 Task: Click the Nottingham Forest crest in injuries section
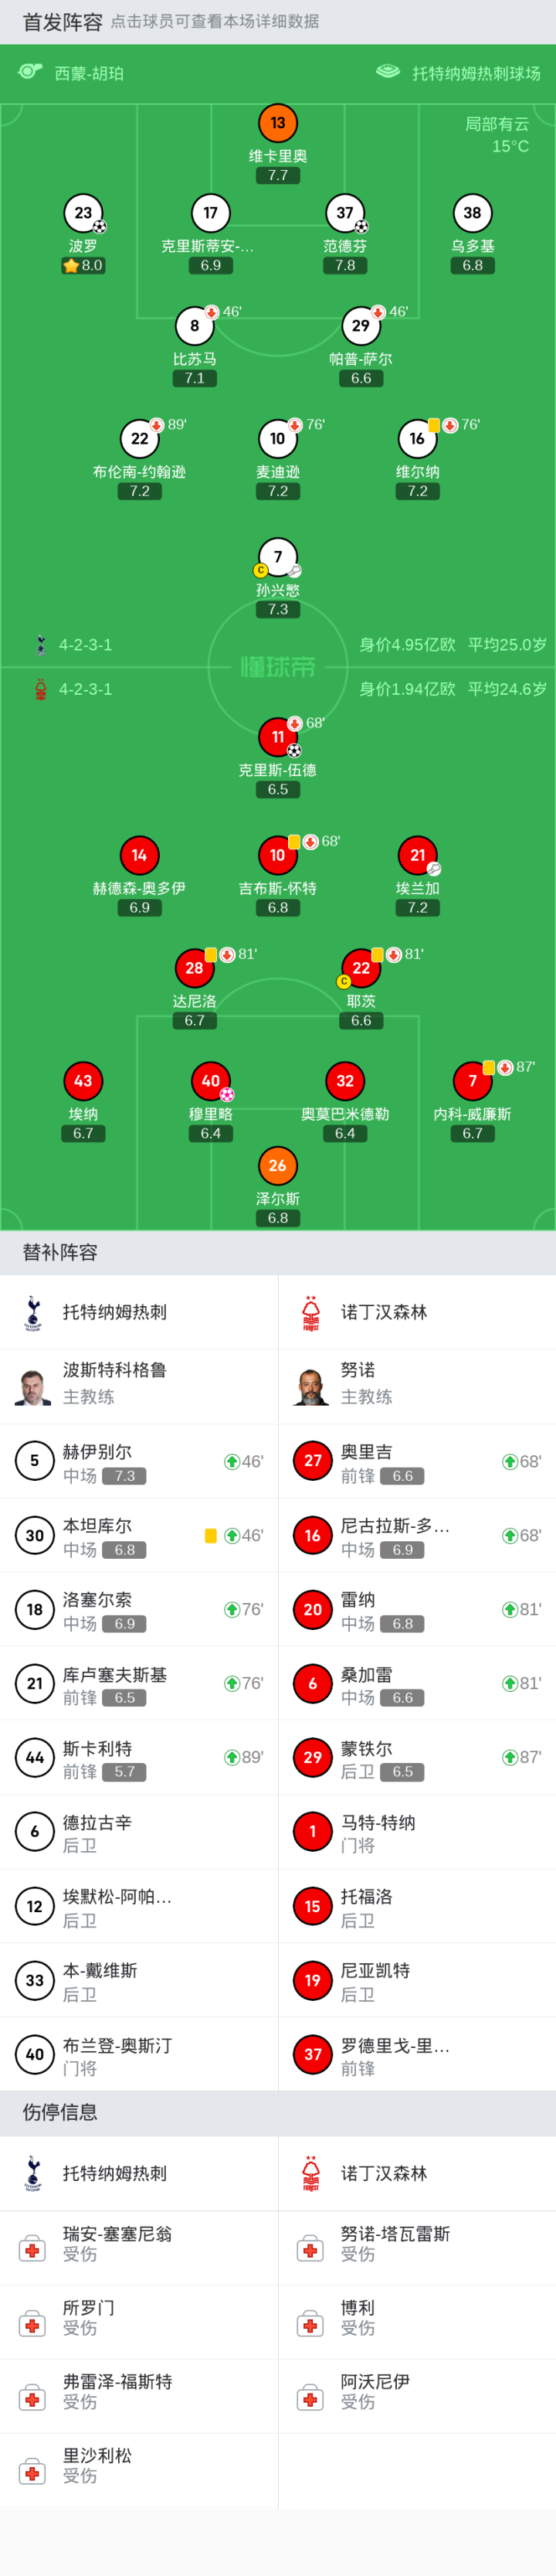point(311,2173)
